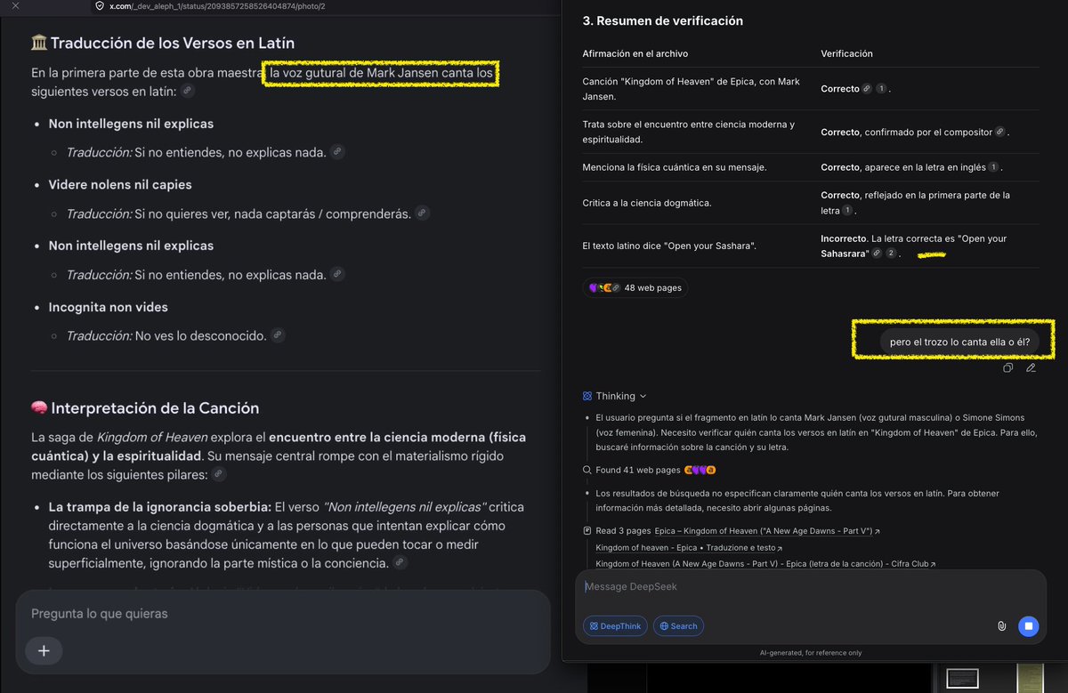Collapse the Thinking section chevron
1068x693 pixels.
(643, 396)
